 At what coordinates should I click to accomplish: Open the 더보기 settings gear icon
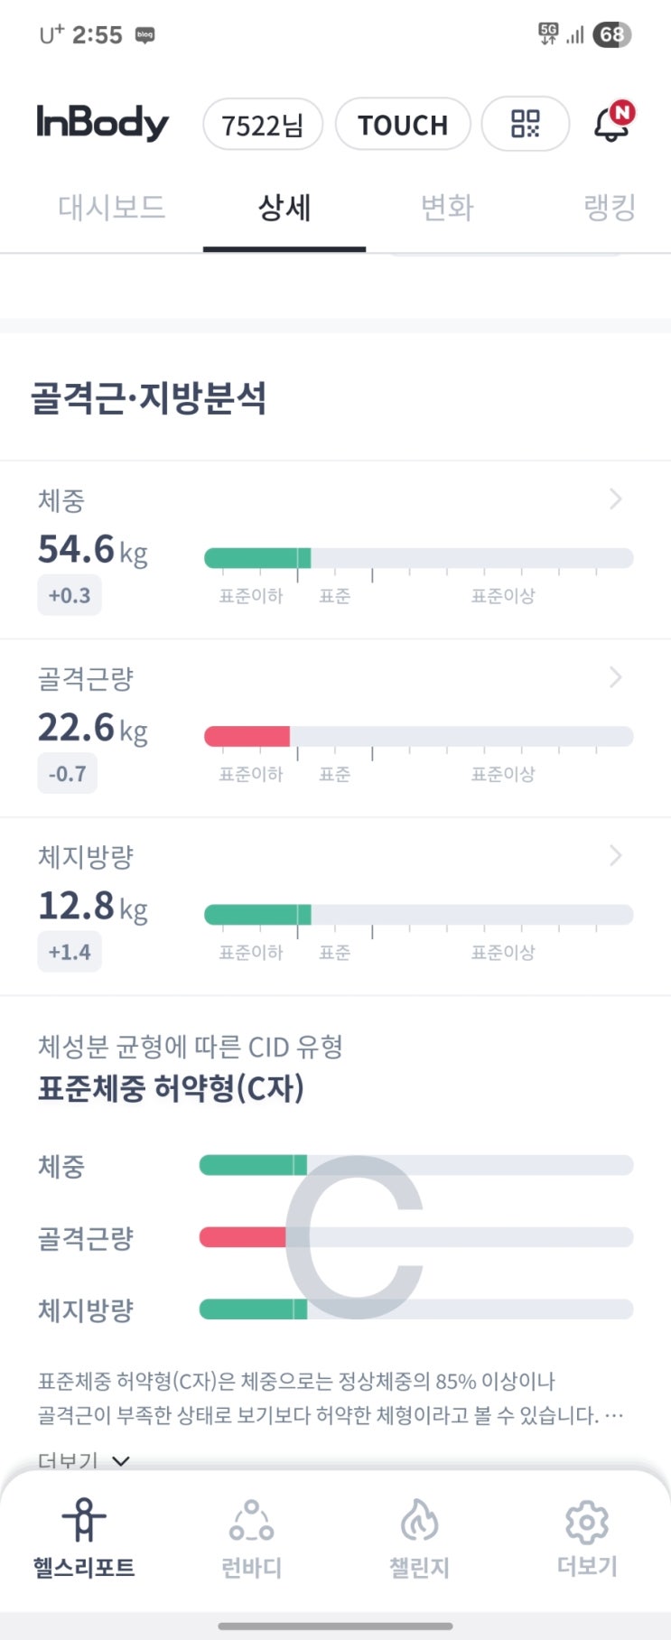click(587, 1523)
